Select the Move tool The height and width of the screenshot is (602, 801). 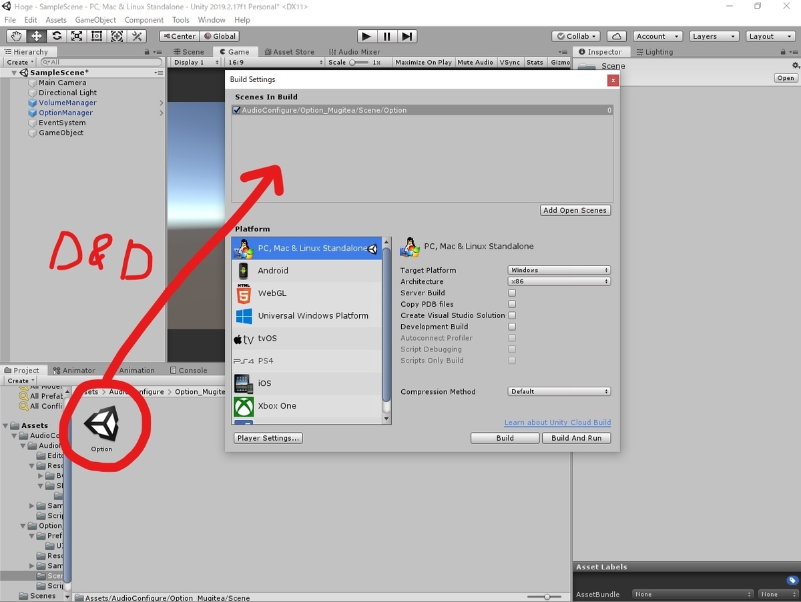coord(37,36)
